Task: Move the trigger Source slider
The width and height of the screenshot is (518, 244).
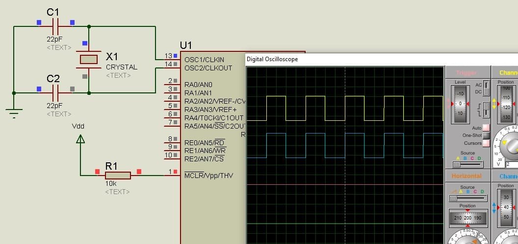Action: [x=467, y=164]
